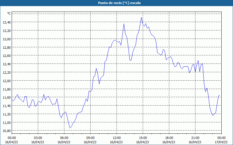Click the 11,60 y-axis label
This screenshot has height=145, width=233.
coord(7,97)
